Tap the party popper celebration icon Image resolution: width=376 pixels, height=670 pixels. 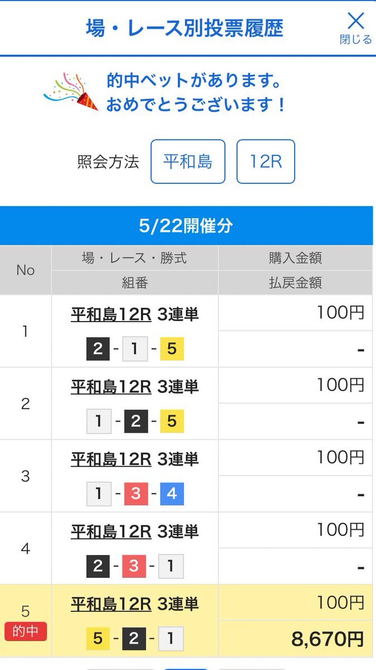(x=71, y=91)
